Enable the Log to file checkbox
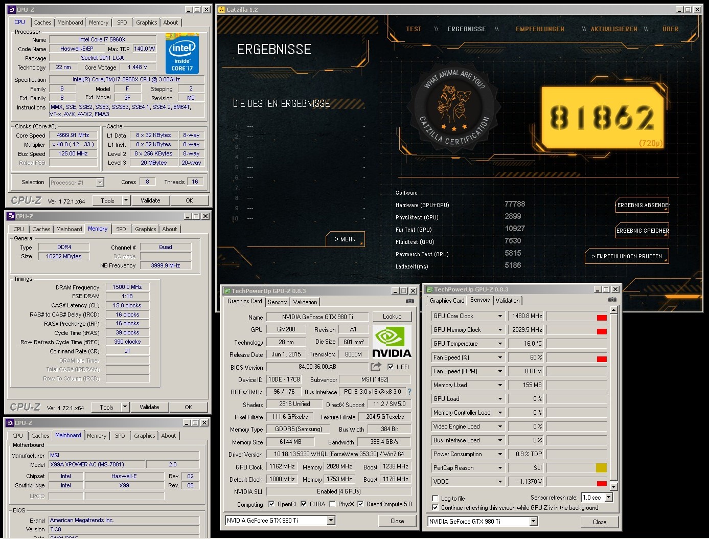The height and width of the screenshot is (539, 709). pyautogui.click(x=435, y=499)
